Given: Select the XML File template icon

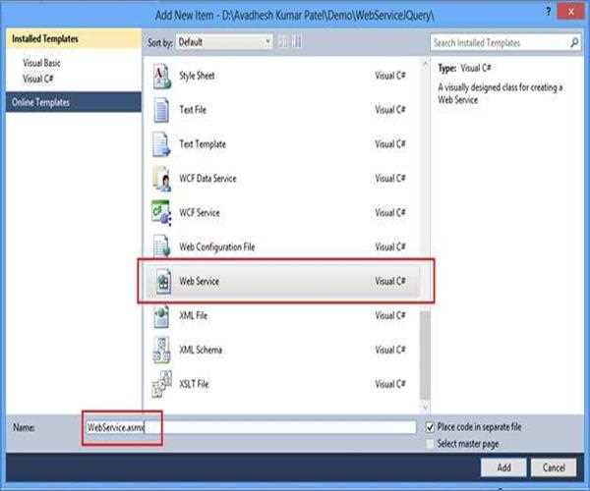Looking at the screenshot, I should tap(161, 315).
